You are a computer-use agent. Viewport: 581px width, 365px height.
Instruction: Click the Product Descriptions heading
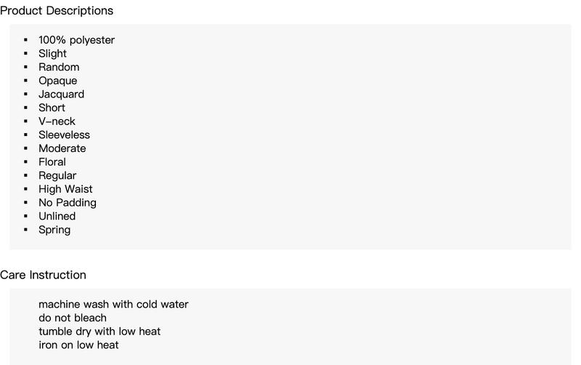click(57, 11)
